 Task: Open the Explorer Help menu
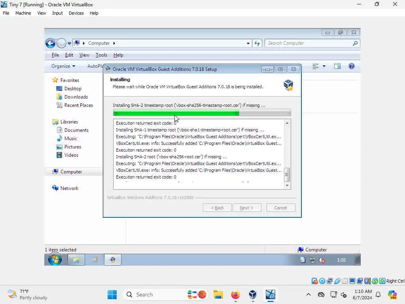(x=118, y=55)
